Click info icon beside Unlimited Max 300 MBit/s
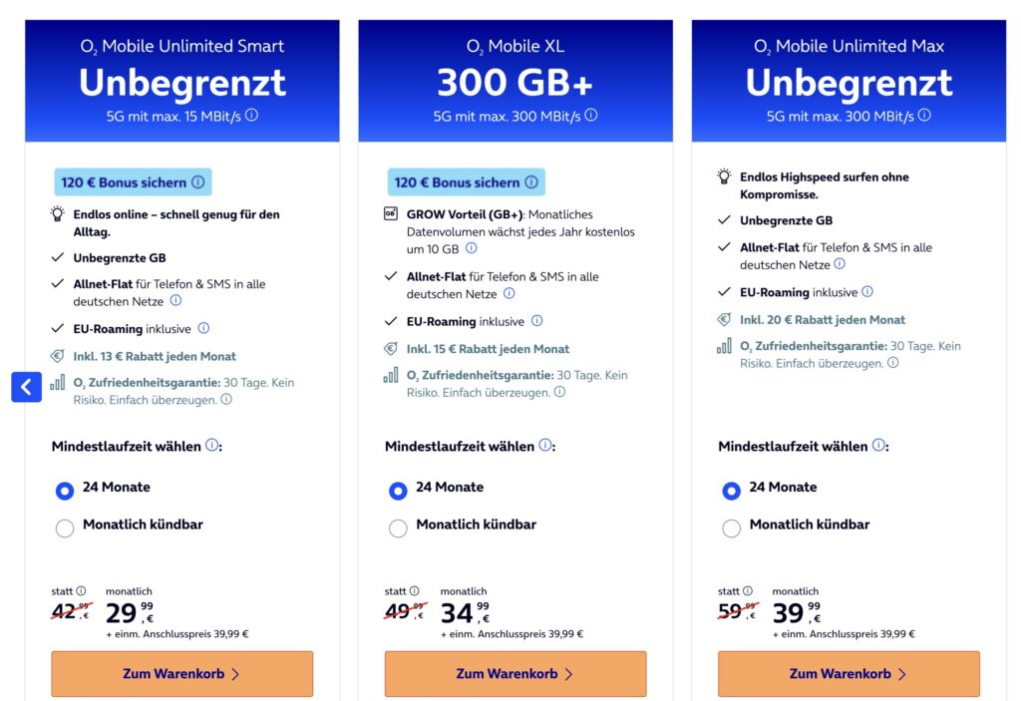1021x701 pixels. [x=924, y=115]
